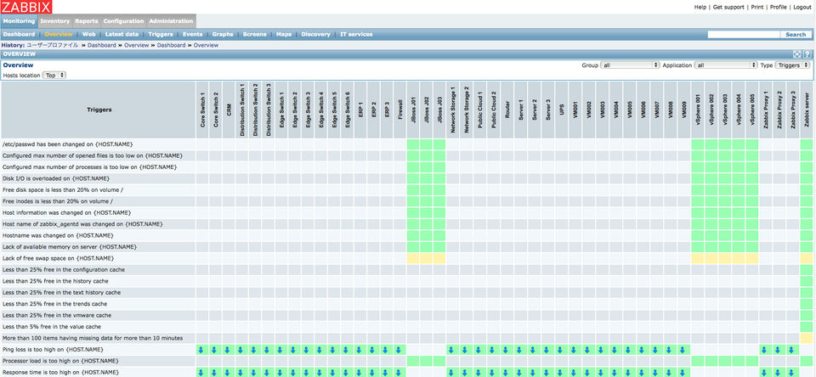816x377 pixels.
Task: Click Response time arrow for Router
Action: [507, 372]
